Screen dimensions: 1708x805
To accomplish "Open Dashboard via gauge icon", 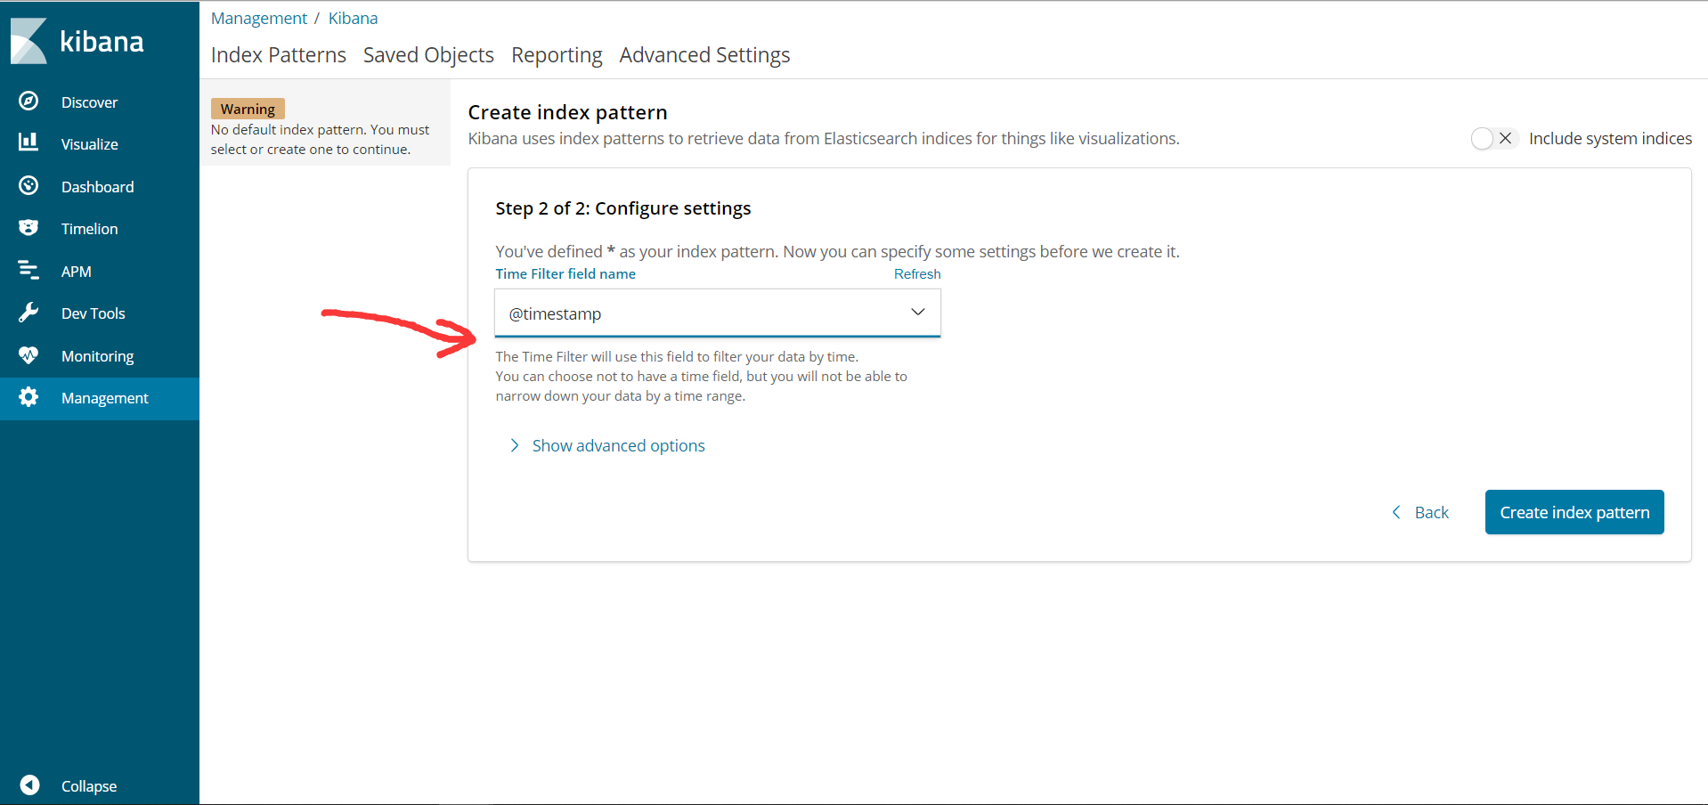I will [28, 185].
